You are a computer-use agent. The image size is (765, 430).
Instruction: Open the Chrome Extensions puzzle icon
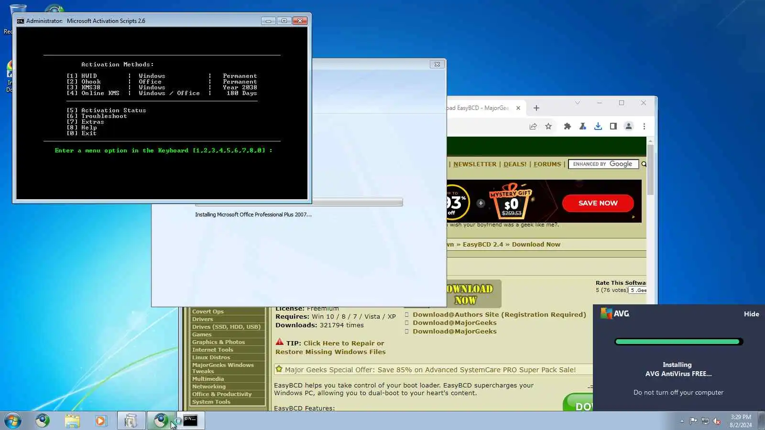point(568,126)
